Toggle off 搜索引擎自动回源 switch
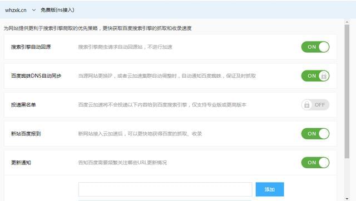Viewport: 356px width, 201px height. [315, 47]
